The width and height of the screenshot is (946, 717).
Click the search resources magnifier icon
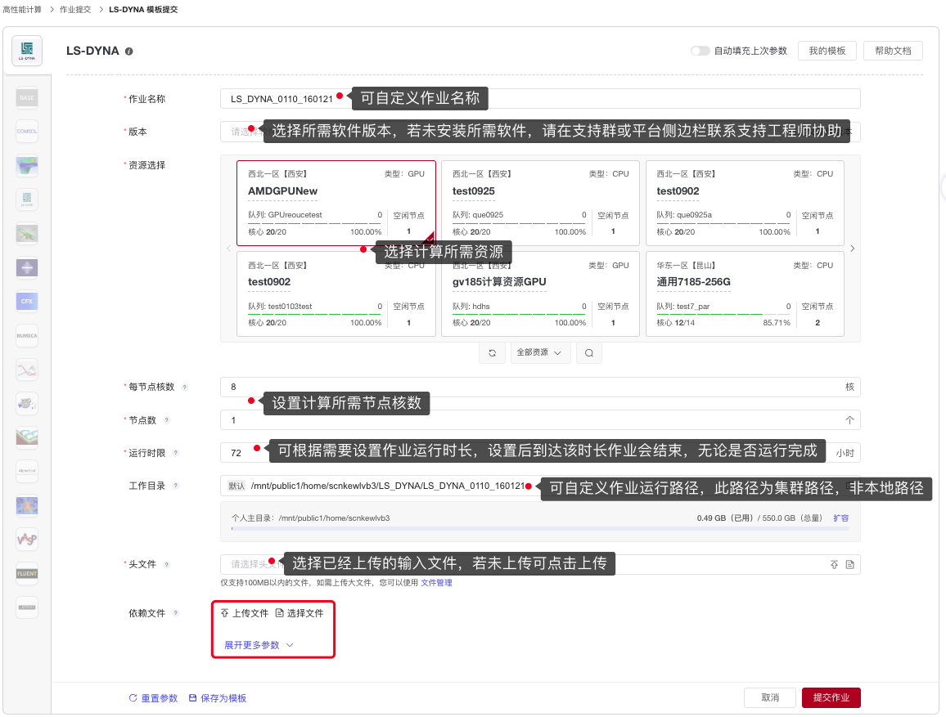(x=588, y=353)
